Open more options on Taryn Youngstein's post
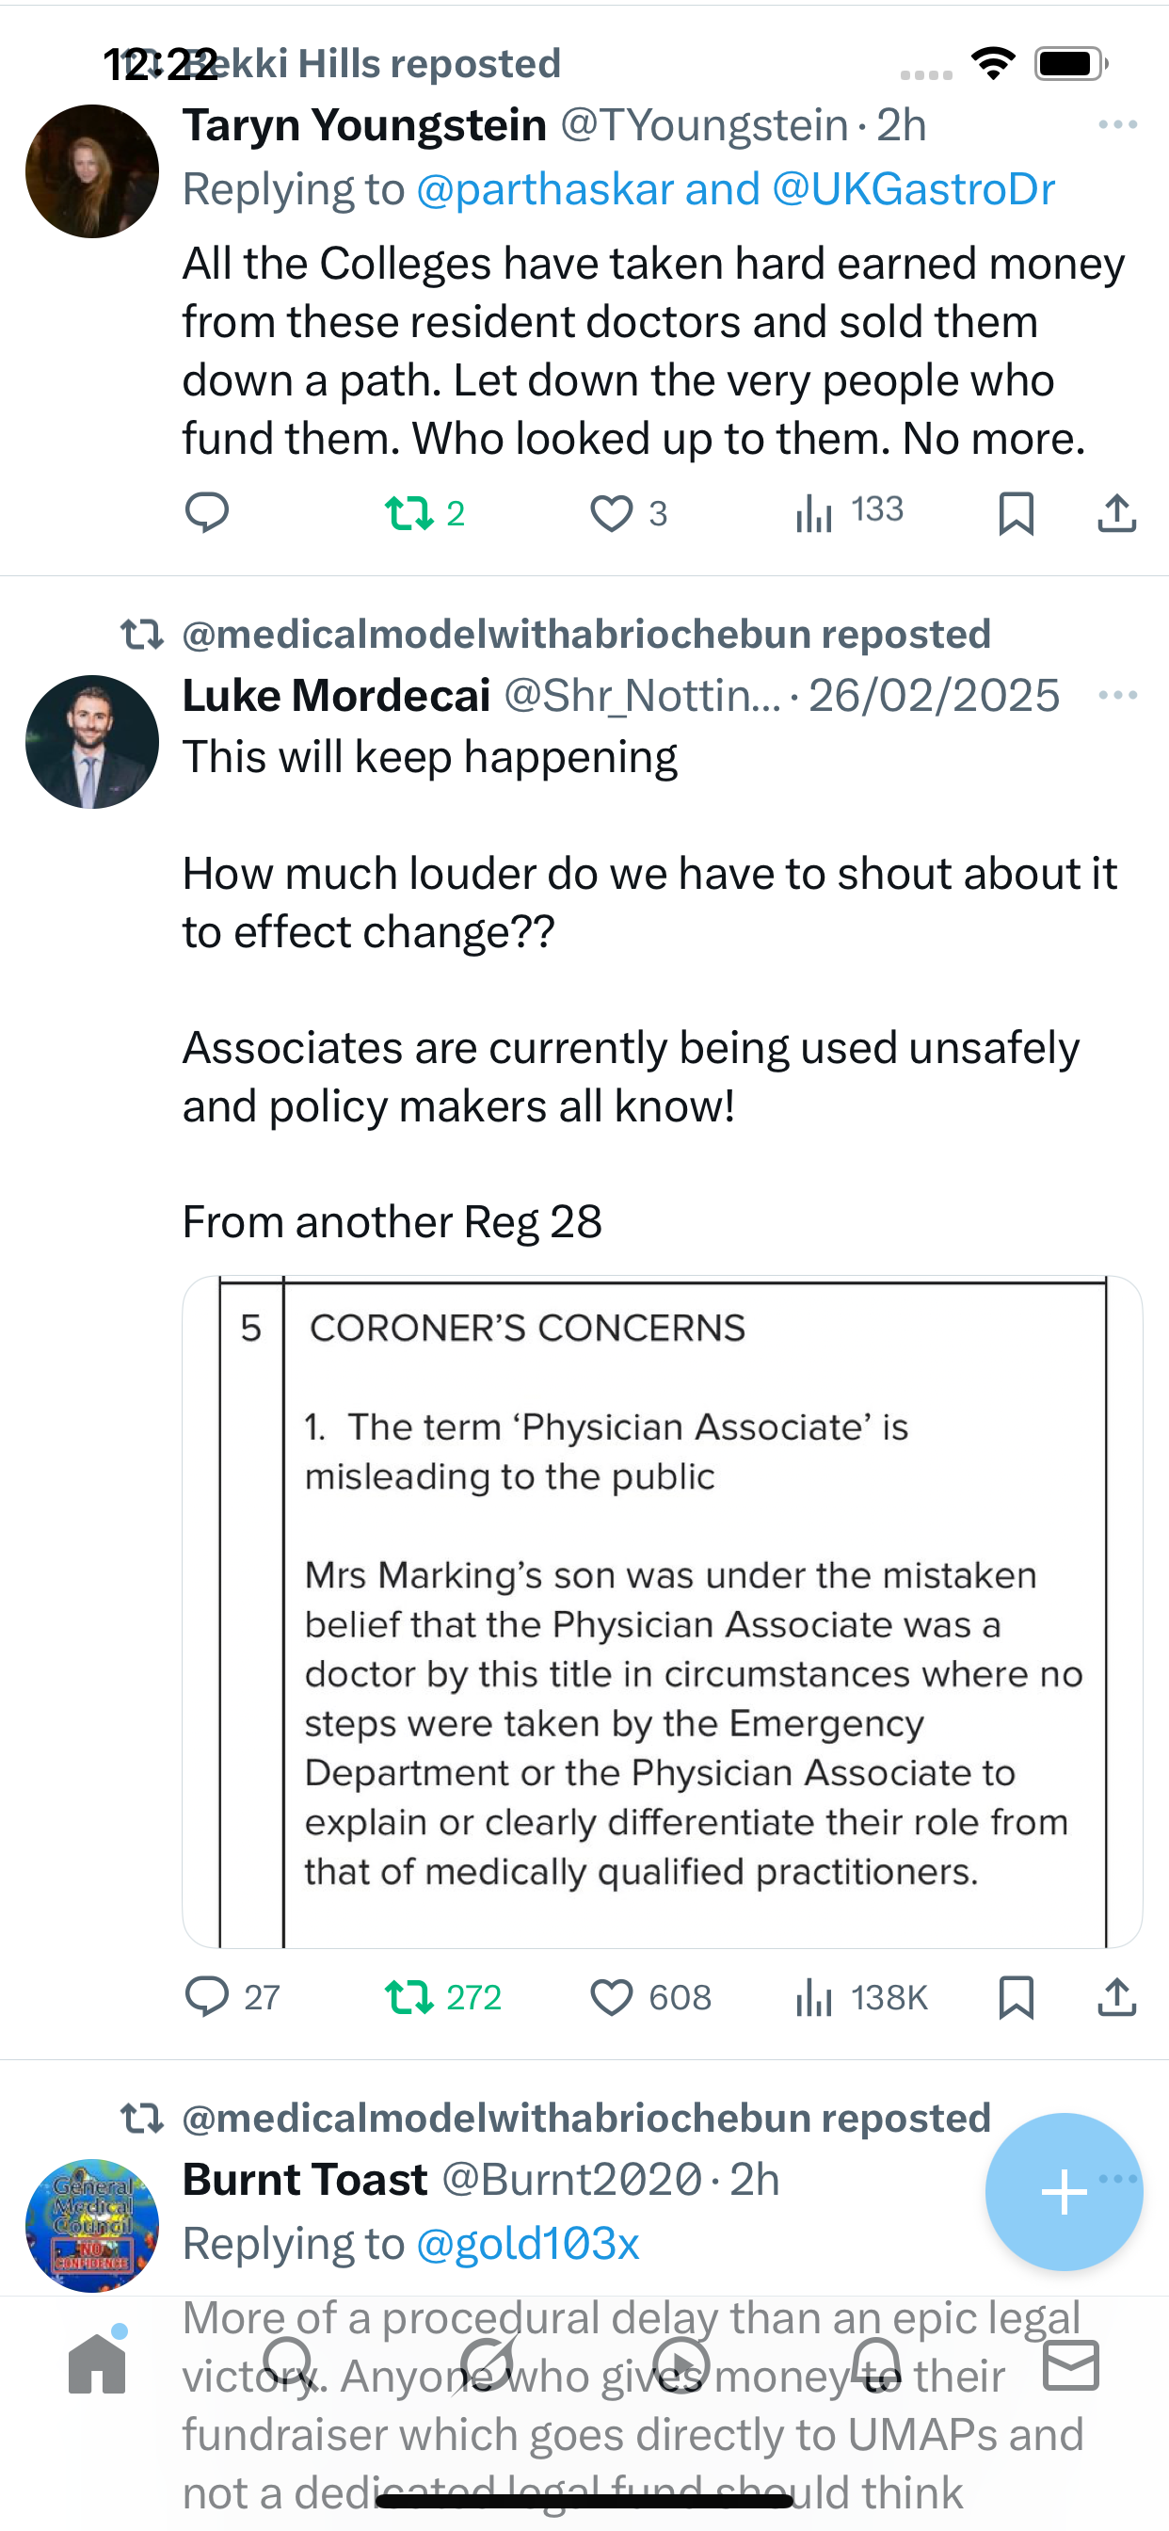 point(1118,125)
